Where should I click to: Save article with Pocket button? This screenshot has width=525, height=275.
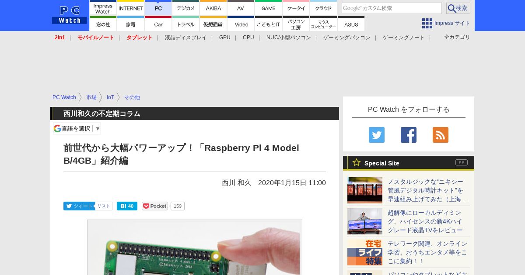click(x=155, y=206)
